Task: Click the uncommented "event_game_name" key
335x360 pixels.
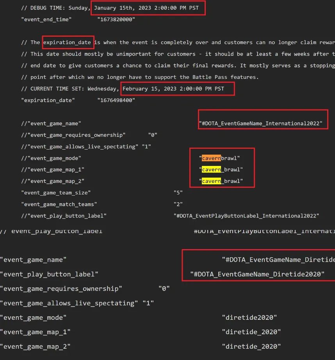Action: point(33,260)
